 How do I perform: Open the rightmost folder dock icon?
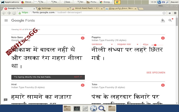pyautogui.click(x=112, y=108)
